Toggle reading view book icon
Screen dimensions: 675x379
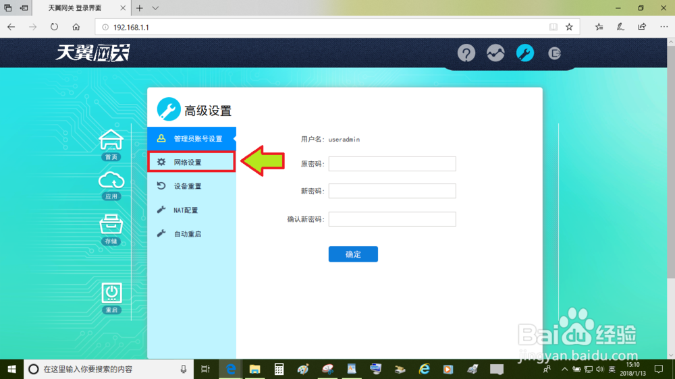553,27
